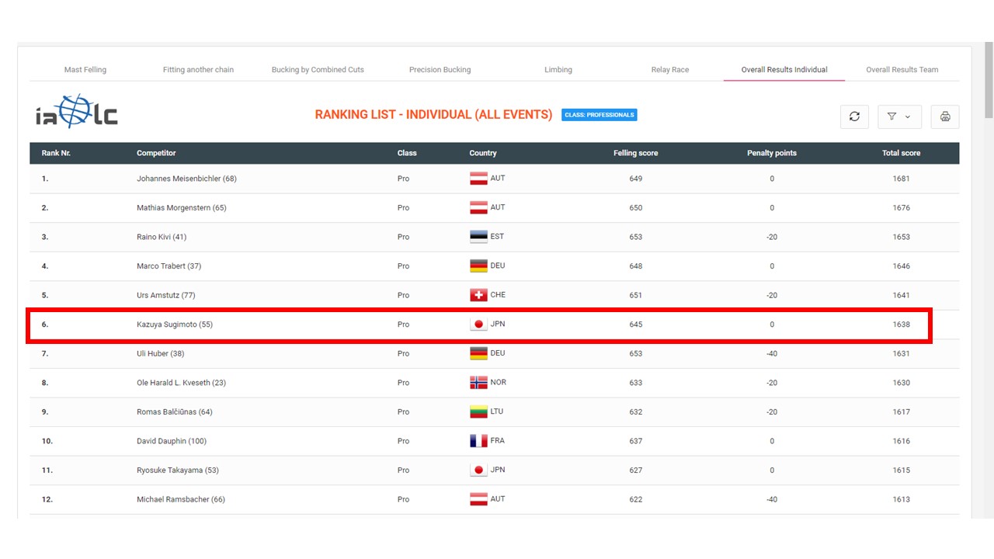994x559 pixels.
Task: Click the Norway flag icon
Action: point(478,383)
